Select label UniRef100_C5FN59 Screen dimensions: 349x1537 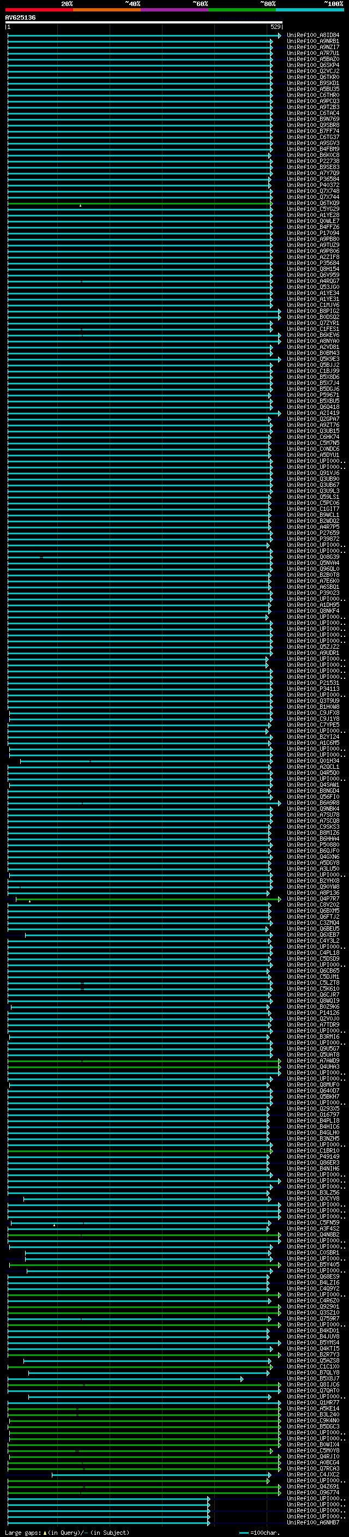tap(312, 1222)
